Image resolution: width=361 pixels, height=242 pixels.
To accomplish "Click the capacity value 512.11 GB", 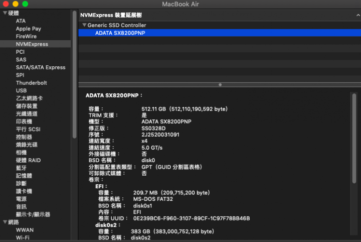I will [x=185, y=109].
